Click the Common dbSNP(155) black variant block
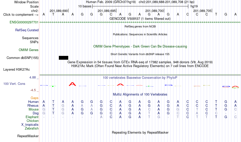Screen dimensions: 241x142 point(63,58)
